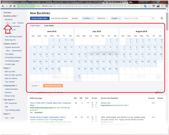Collapse the Pages section
Image resolution: width=169 pixels, height=135 pixels.
(x=7, y=68)
